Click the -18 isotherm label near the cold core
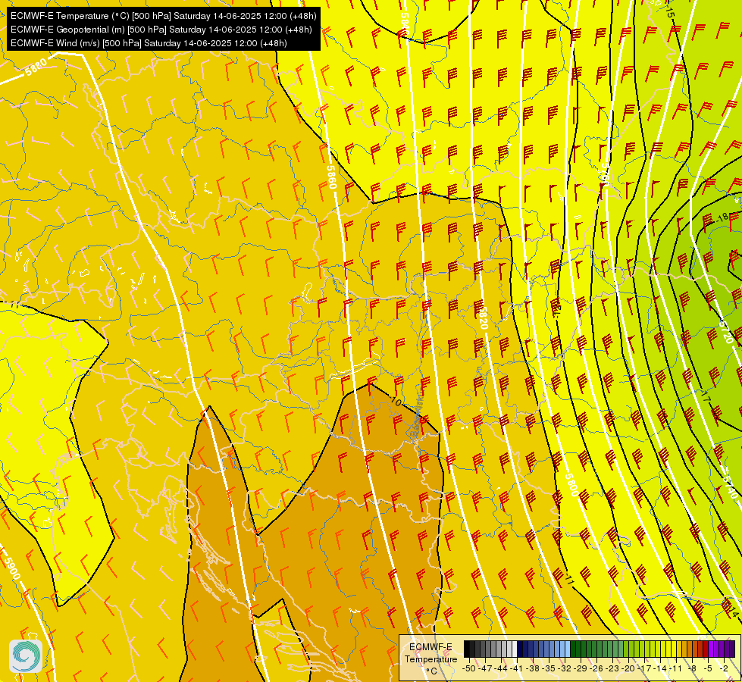 (x=722, y=217)
